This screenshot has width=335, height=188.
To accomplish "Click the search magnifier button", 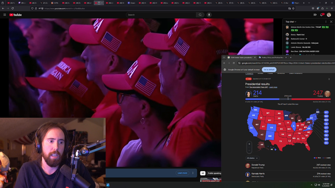I will [x=200, y=15].
